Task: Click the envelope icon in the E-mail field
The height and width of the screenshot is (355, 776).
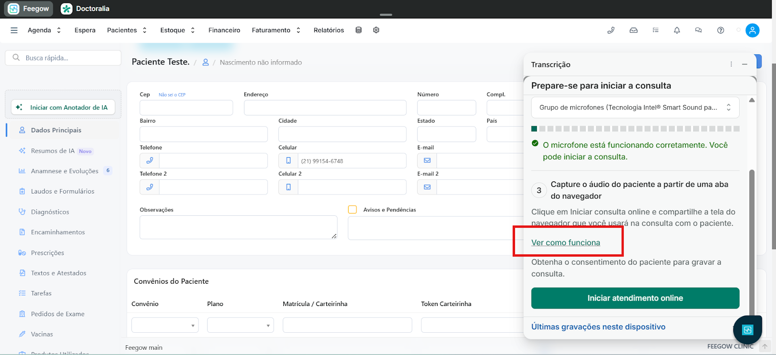Action: point(427,161)
